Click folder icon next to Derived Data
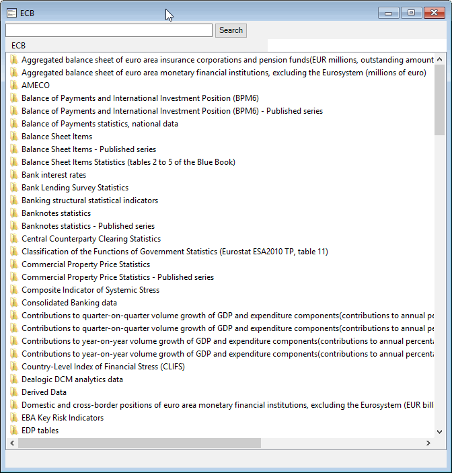The width and height of the screenshot is (452, 473). [x=14, y=392]
